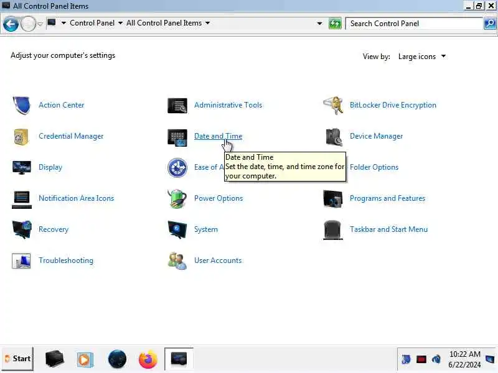The width and height of the screenshot is (498, 373).
Task: Open the Date and Time link
Action: (218, 136)
